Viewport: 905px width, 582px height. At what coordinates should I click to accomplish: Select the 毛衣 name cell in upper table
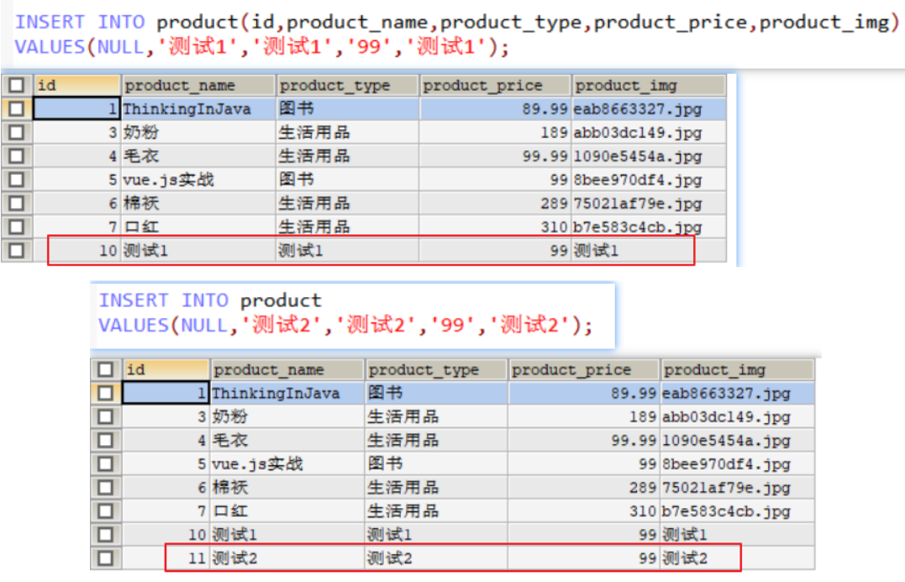click(x=198, y=156)
